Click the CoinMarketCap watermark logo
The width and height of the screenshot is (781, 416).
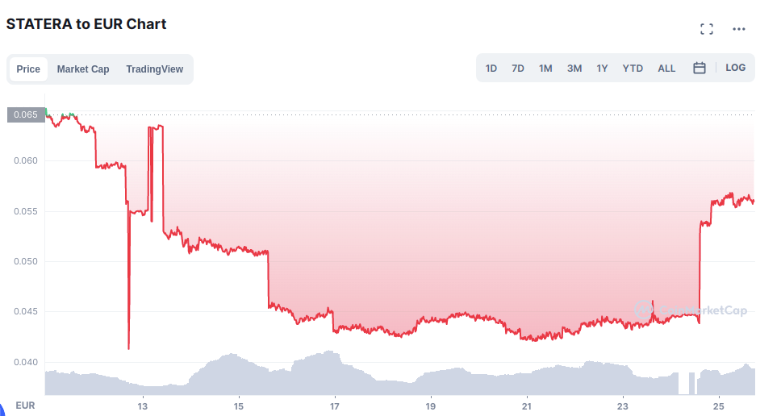click(691, 310)
